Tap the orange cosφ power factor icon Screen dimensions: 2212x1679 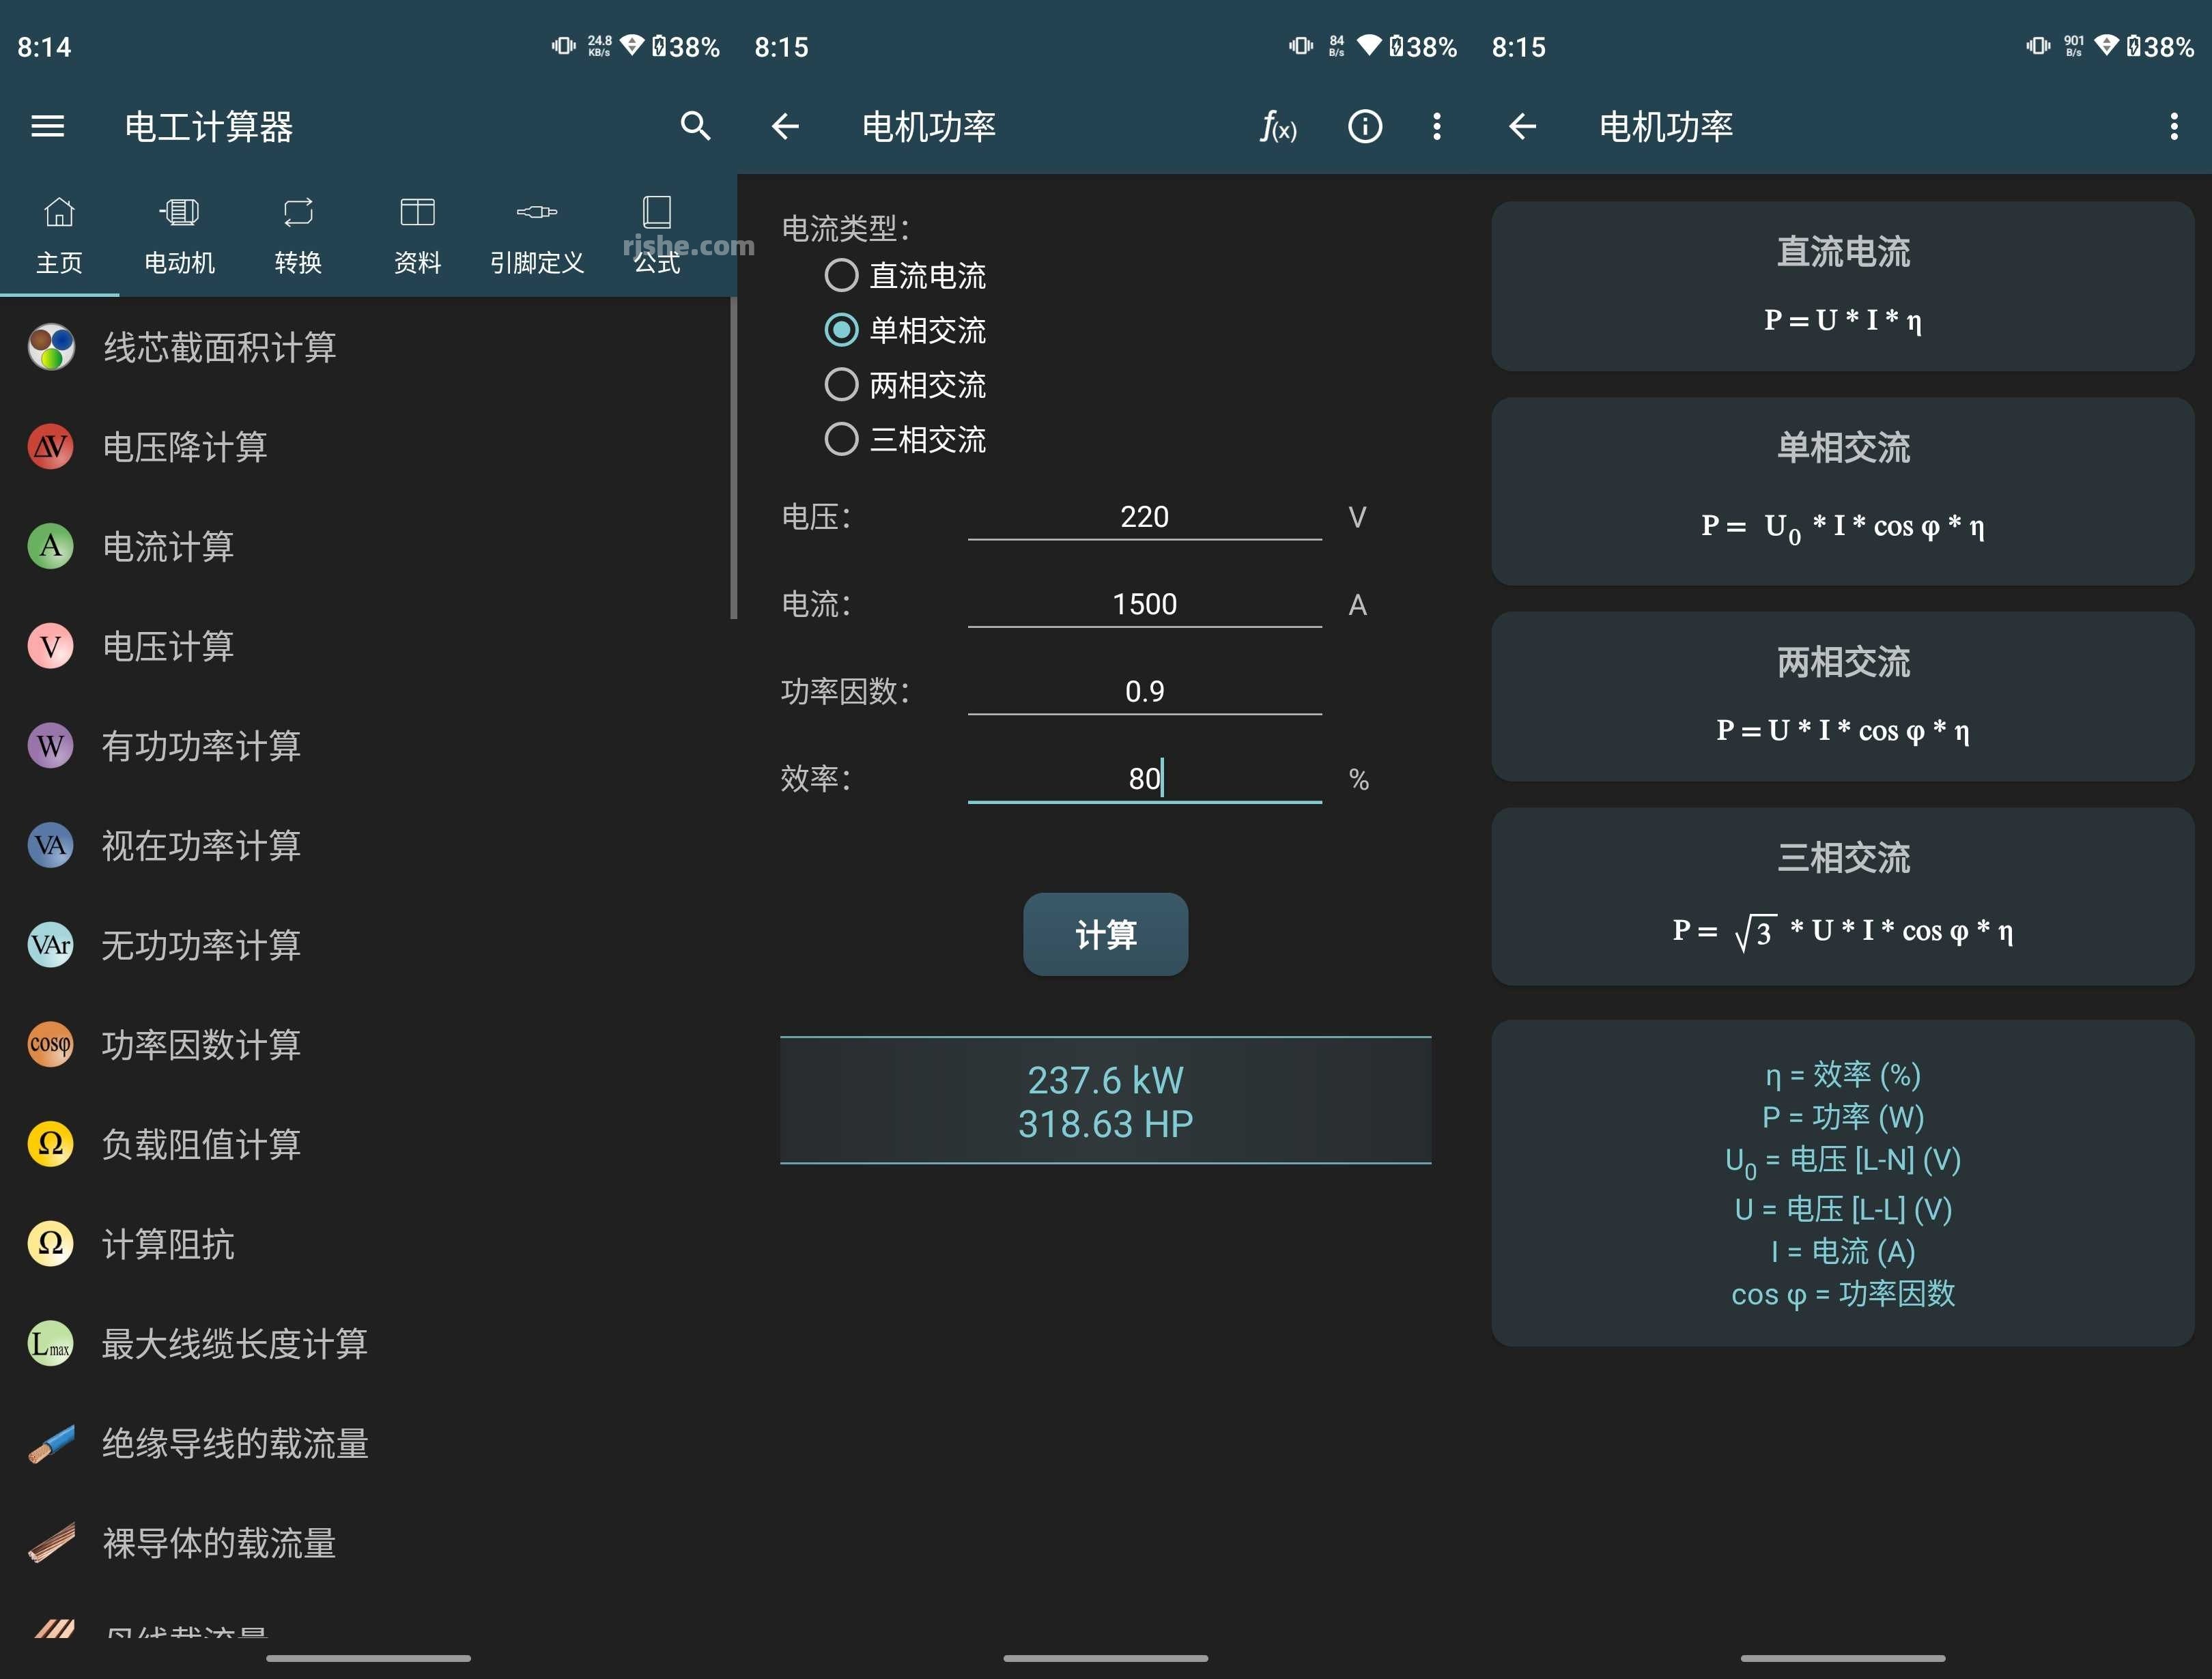tap(50, 1044)
